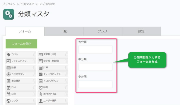Click the 数値 number field icon
The width and height of the screenshot is (180, 105).
pyautogui.click(x=8, y=68)
